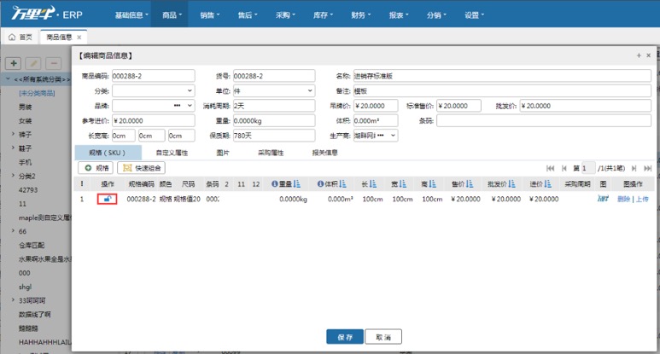Click the 删除 link in SKU row
Viewport: 660px width, 354px height.
pyautogui.click(x=624, y=199)
